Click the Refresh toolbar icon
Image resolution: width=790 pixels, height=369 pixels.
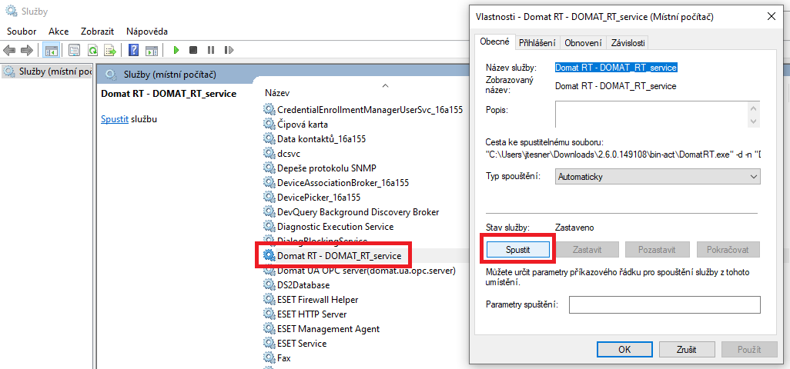click(x=92, y=50)
